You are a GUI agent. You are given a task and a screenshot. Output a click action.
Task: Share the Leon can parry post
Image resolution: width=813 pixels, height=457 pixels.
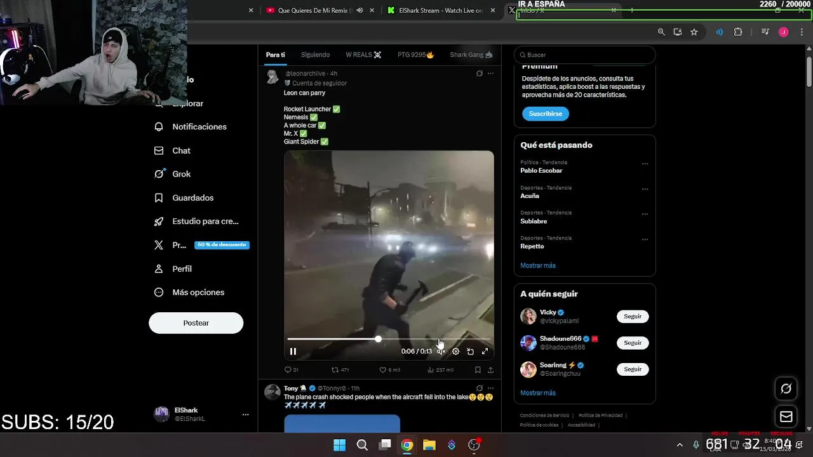click(490, 369)
